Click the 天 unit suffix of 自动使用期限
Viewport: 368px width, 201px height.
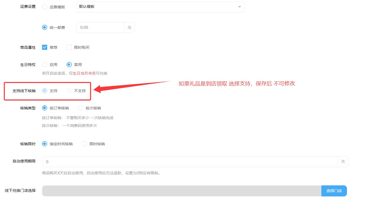click(343, 162)
